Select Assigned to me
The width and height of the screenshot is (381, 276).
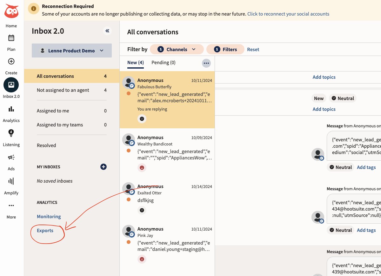pyautogui.click(x=72, y=111)
